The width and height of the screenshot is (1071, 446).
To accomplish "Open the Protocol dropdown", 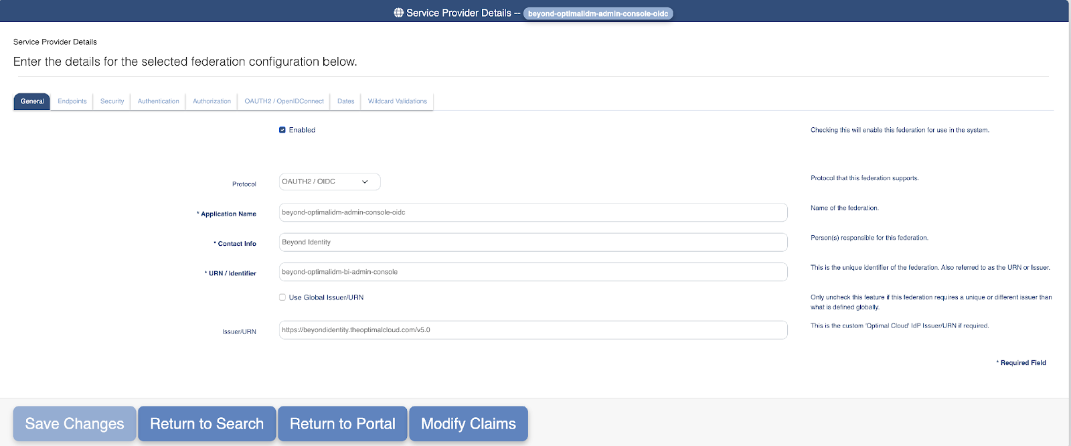I will click(x=329, y=181).
